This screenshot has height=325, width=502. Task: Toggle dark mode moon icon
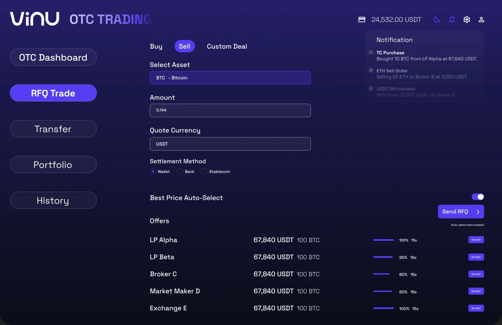pyautogui.click(x=437, y=19)
